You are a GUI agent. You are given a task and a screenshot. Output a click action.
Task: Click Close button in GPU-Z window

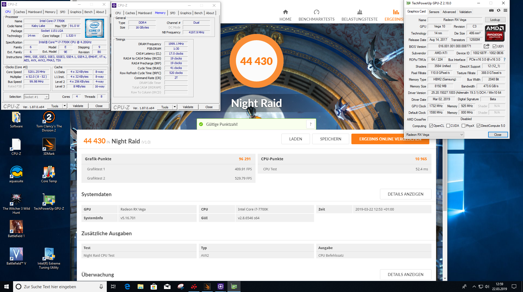point(498,135)
